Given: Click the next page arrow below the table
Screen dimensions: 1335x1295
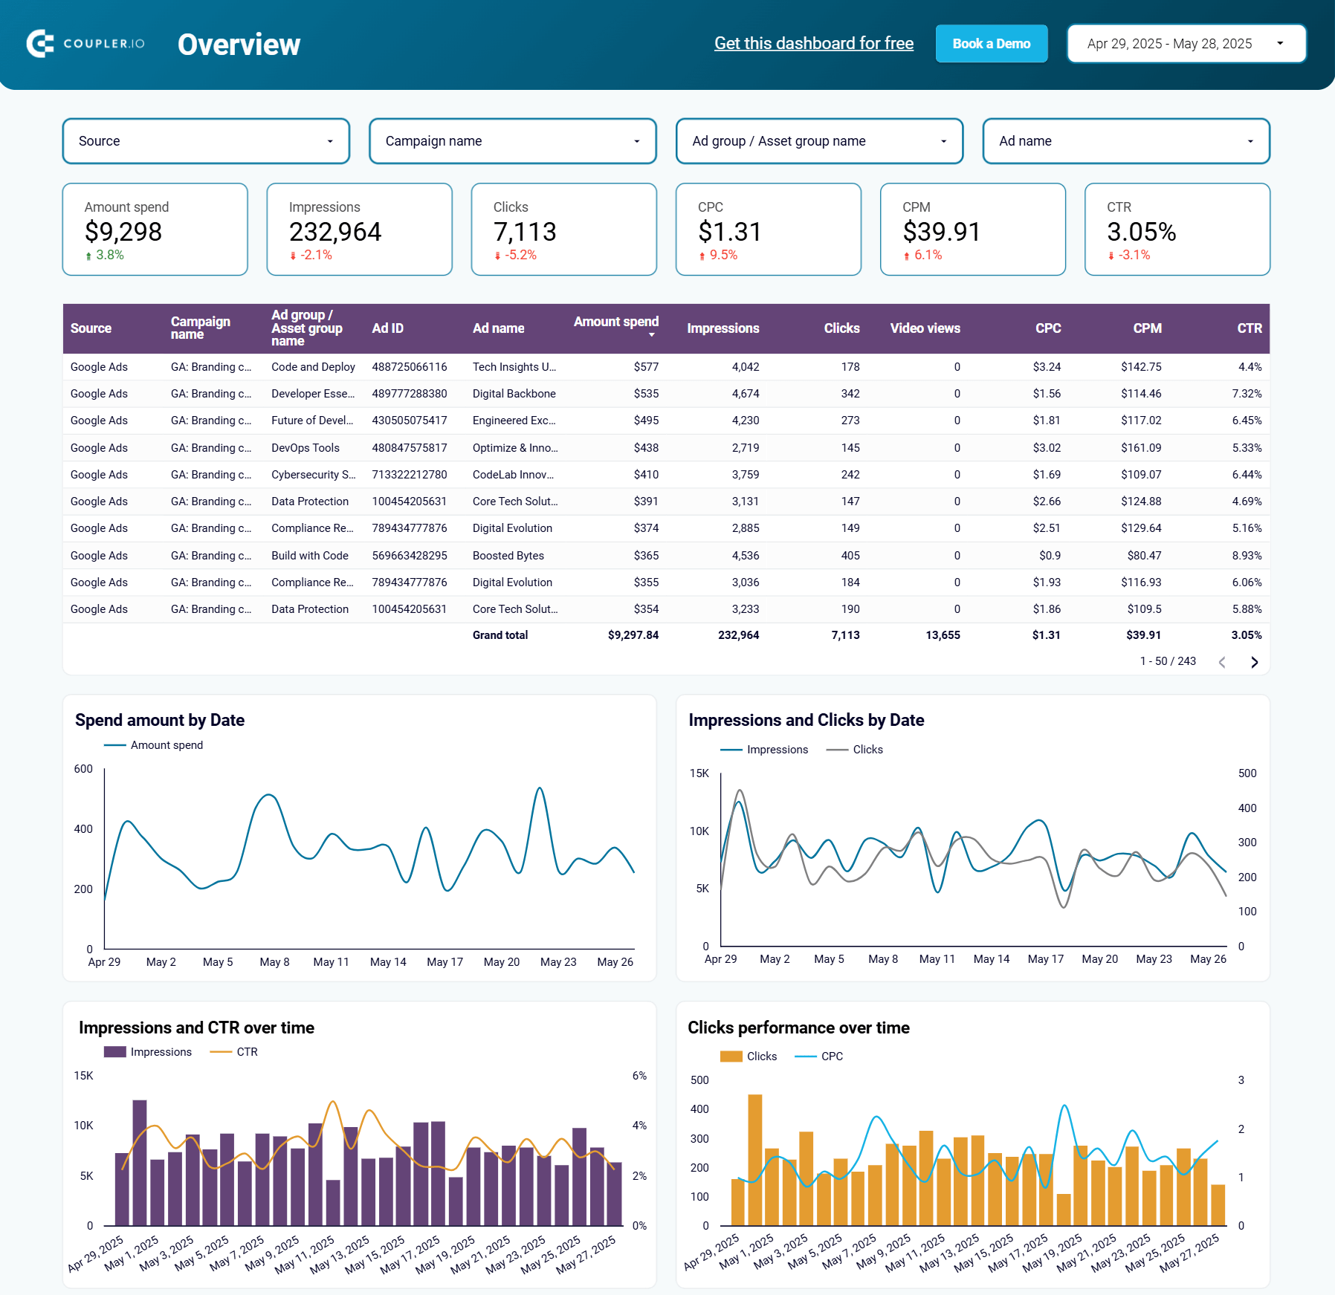Looking at the screenshot, I should pyautogui.click(x=1254, y=661).
